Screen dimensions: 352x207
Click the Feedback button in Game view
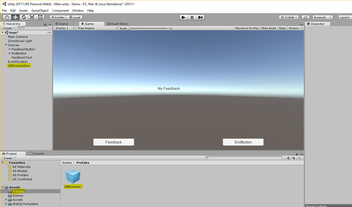point(114,142)
